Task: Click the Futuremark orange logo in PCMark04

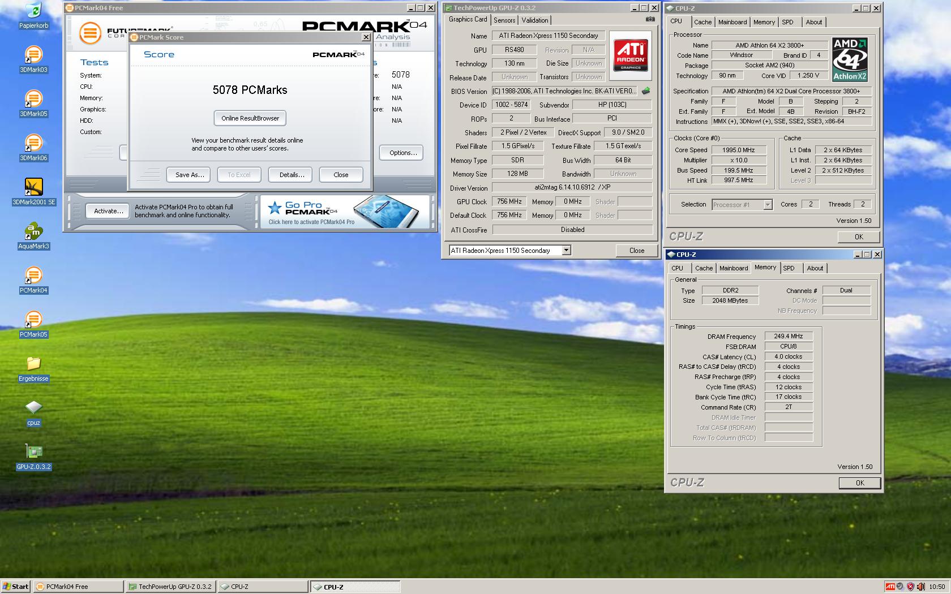Action: pyautogui.click(x=89, y=33)
